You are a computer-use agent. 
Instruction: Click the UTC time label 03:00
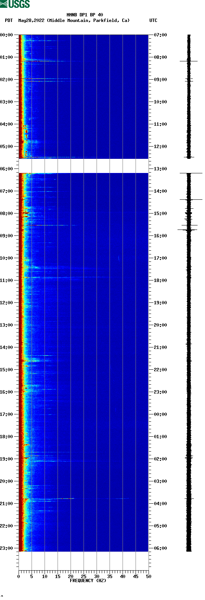tap(160, 481)
